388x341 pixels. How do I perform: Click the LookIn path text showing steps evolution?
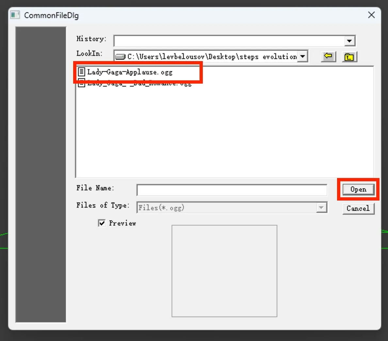212,57
